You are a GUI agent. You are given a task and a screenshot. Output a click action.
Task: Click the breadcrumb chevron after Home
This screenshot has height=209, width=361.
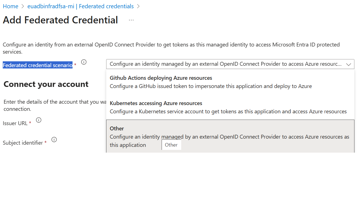[22, 6]
